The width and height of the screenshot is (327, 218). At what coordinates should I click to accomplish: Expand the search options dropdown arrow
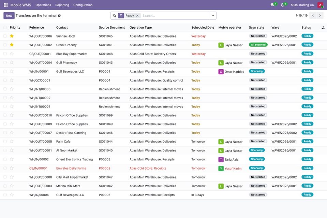point(213,16)
